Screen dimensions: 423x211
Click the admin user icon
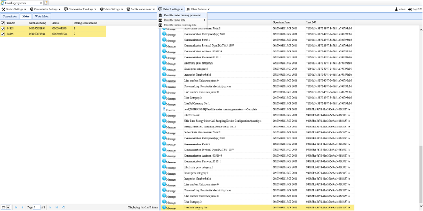point(396,9)
